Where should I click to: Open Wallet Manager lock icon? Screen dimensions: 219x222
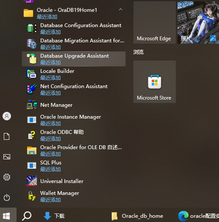31,196
